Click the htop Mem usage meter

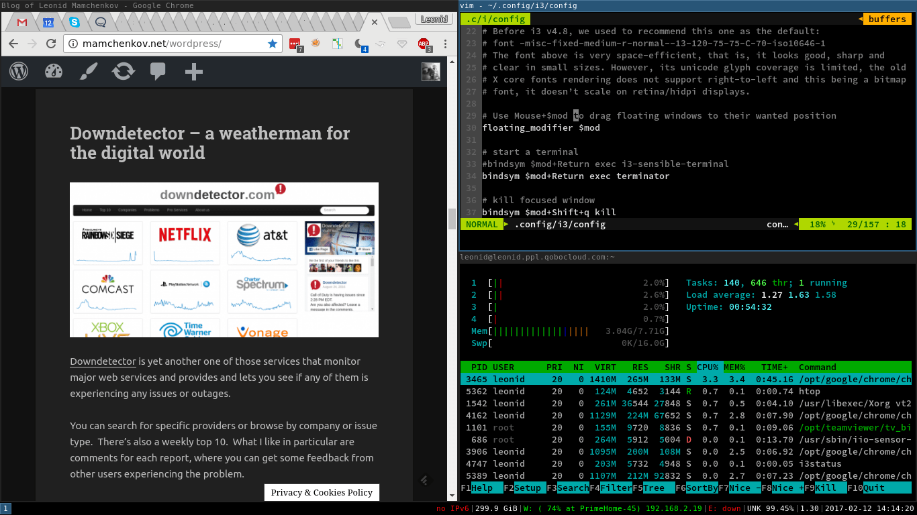click(x=569, y=331)
